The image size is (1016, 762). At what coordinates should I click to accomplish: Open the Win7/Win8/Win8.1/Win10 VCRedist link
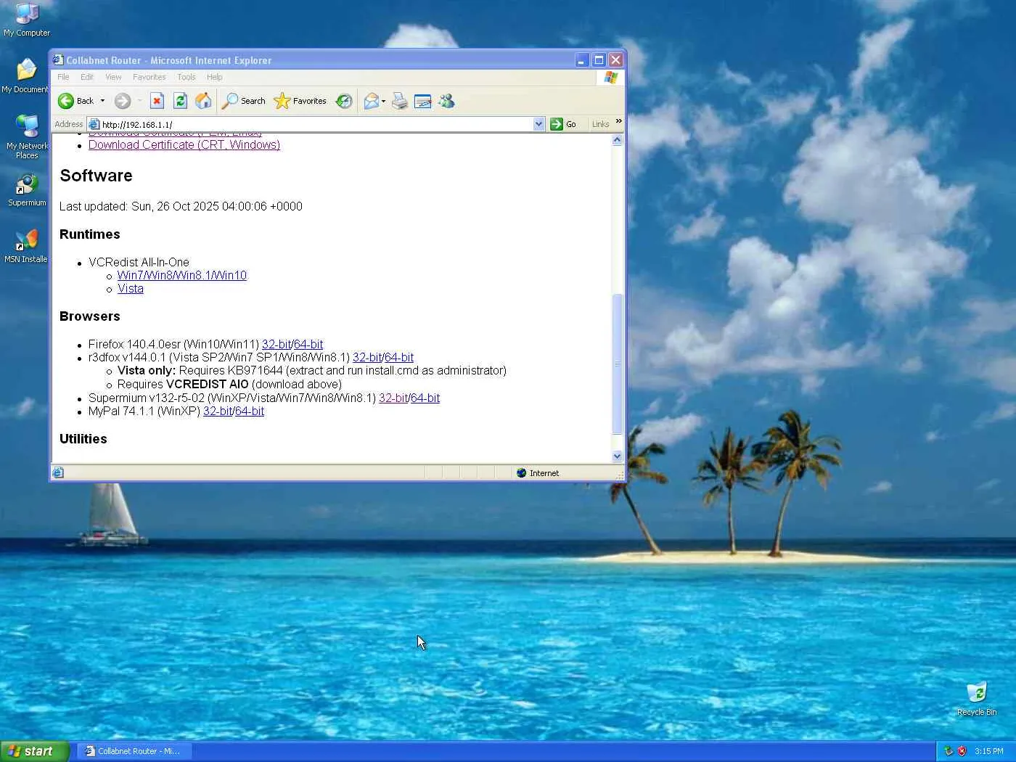(182, 276)
